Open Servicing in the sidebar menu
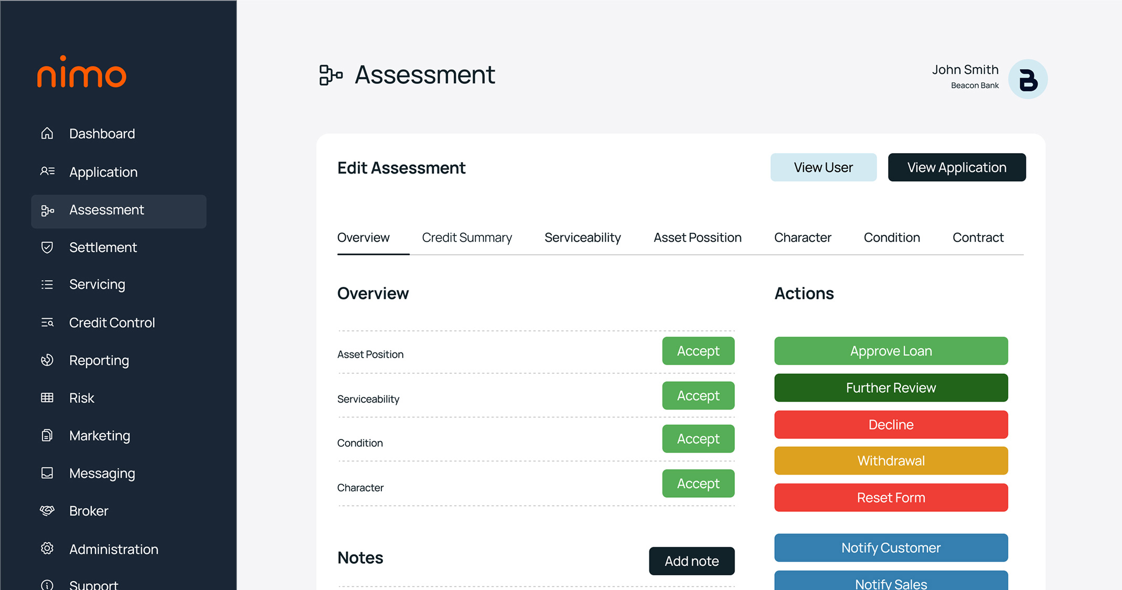 (x=97, y=284)
